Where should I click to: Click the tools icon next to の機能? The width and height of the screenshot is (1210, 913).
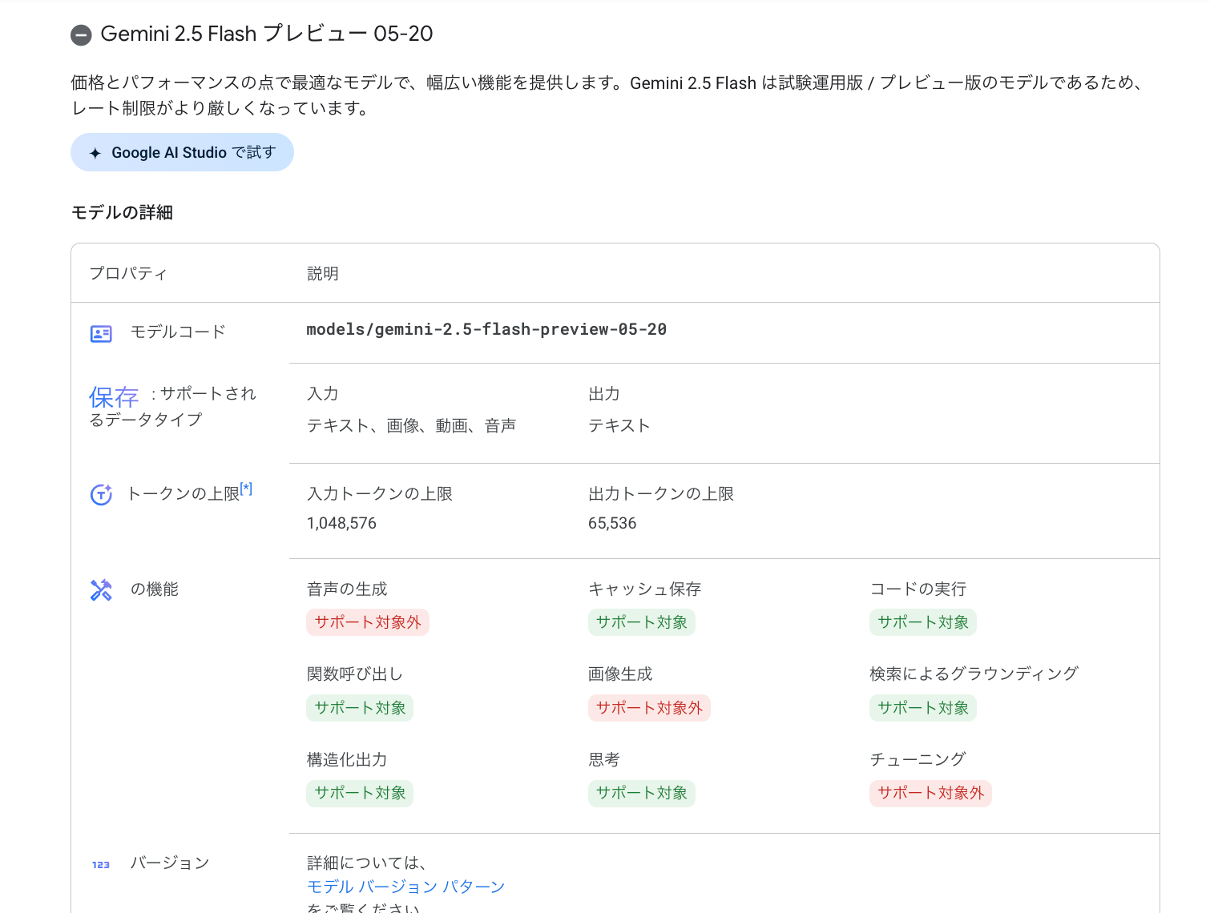pos(101,590)
